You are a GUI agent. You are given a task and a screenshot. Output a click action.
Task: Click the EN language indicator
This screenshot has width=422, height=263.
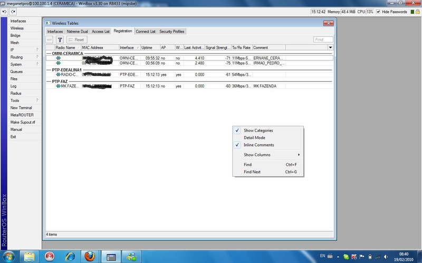coord(322,256)
